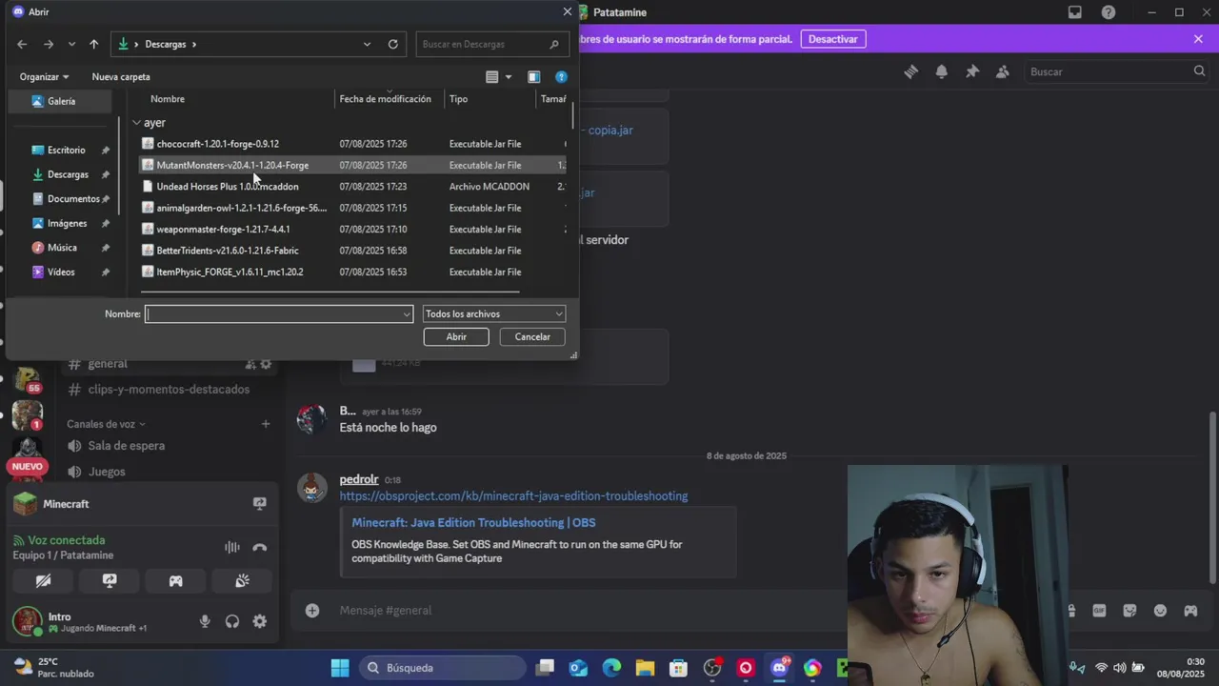The height and width of the screenshot is (686, 1219).
Task: Disconnect from voice with hang-up icon
Action: pyautogui.click(x=260, y=548)
